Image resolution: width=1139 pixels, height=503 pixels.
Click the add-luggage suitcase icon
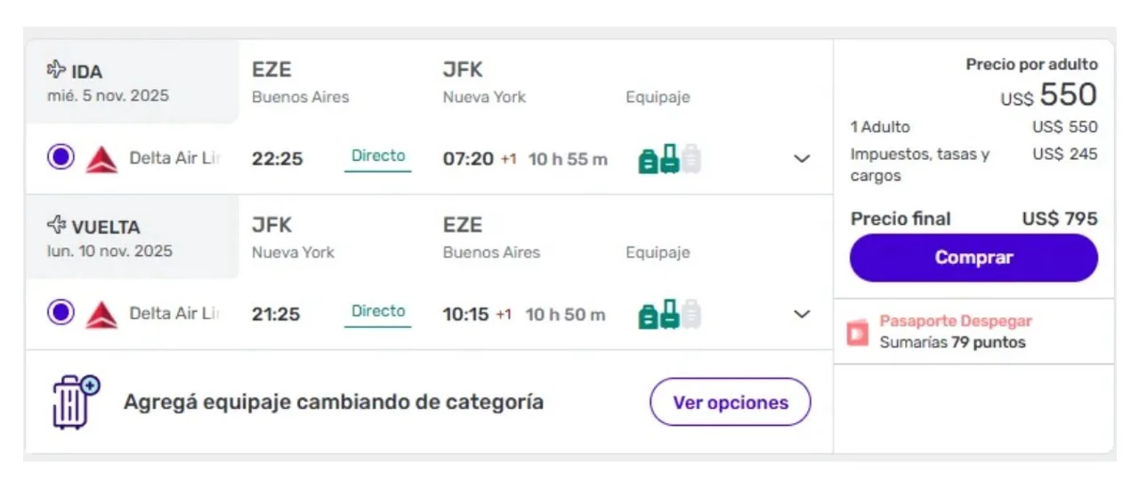point(75,403)
